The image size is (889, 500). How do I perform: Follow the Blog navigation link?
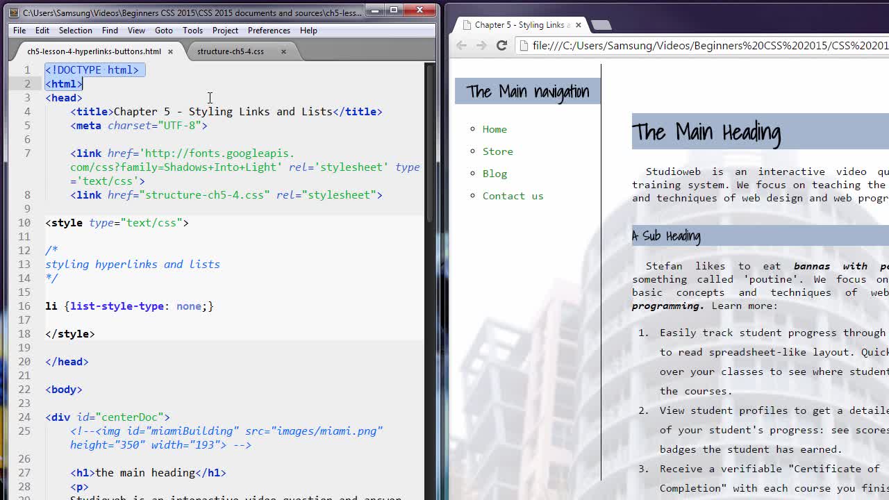tap(495, 174)
